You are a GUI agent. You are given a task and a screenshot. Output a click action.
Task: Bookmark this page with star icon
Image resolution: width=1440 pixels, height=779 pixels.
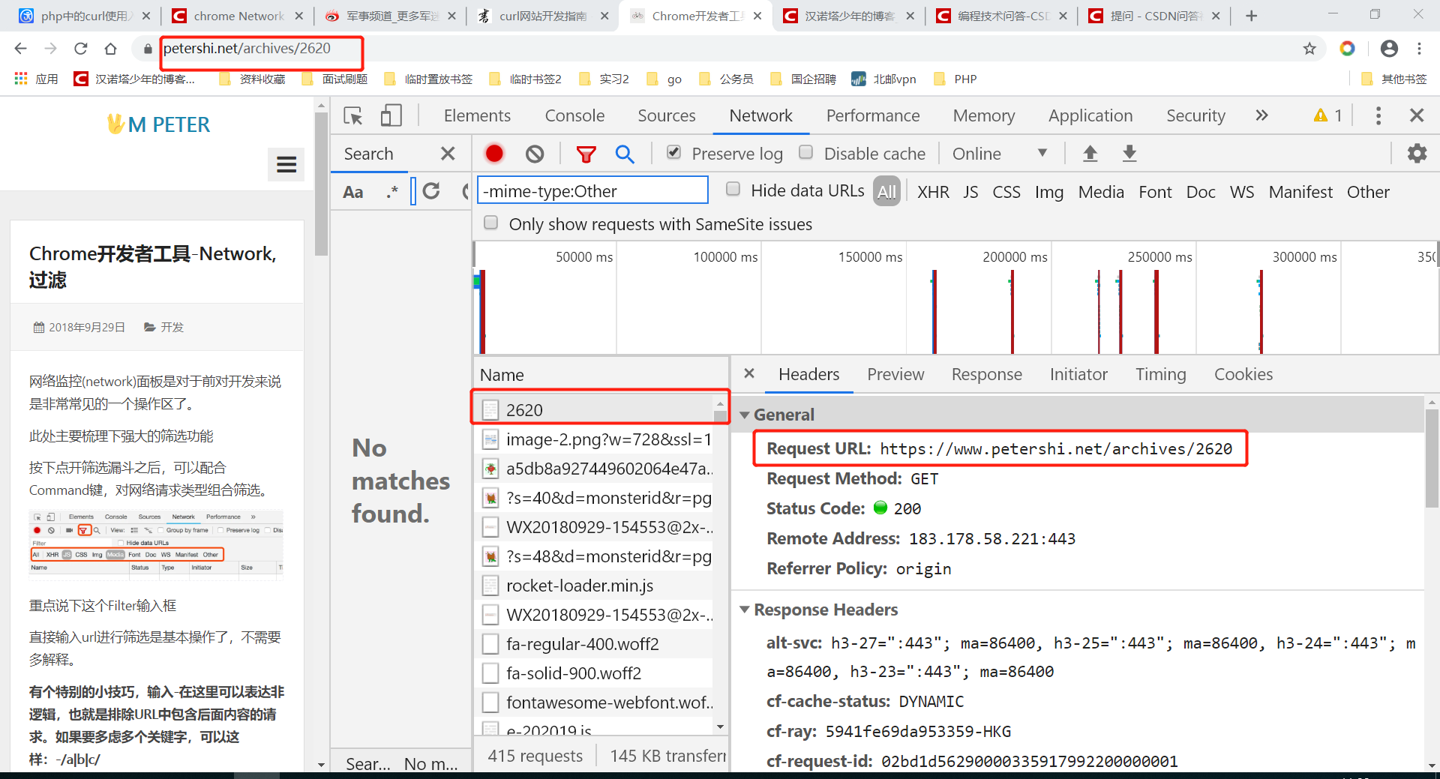pyautogui.click(x=1309, y=49)
